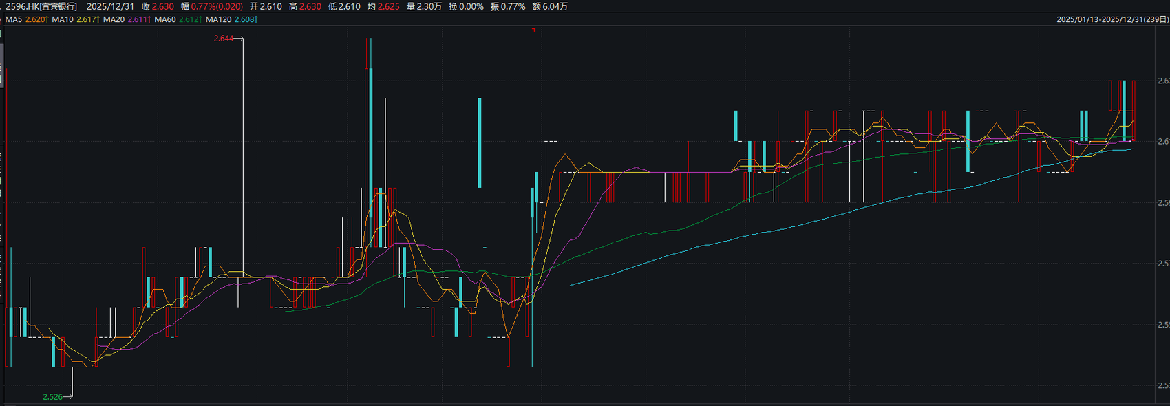Click the 均 2.625 average price value
This screenshot has height=406, width=1170.
click(x=383, y=6)
